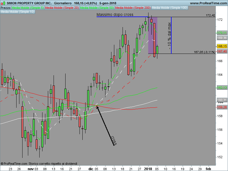Click the SIMON PROPERTY GROUP INC. title

29,3
